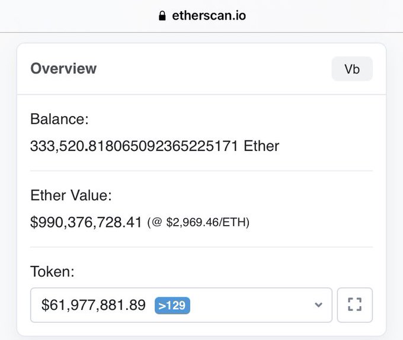The width and height of the screenshot is (403, 340).
Task: Click the word Ether after the balance
Action: point(261,146)
